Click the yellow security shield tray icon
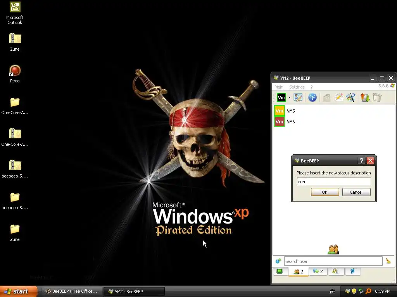 click(x=354, y=291)
